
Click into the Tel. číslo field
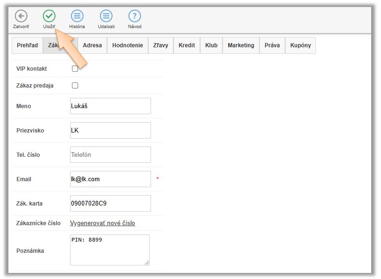coord(110,155)
